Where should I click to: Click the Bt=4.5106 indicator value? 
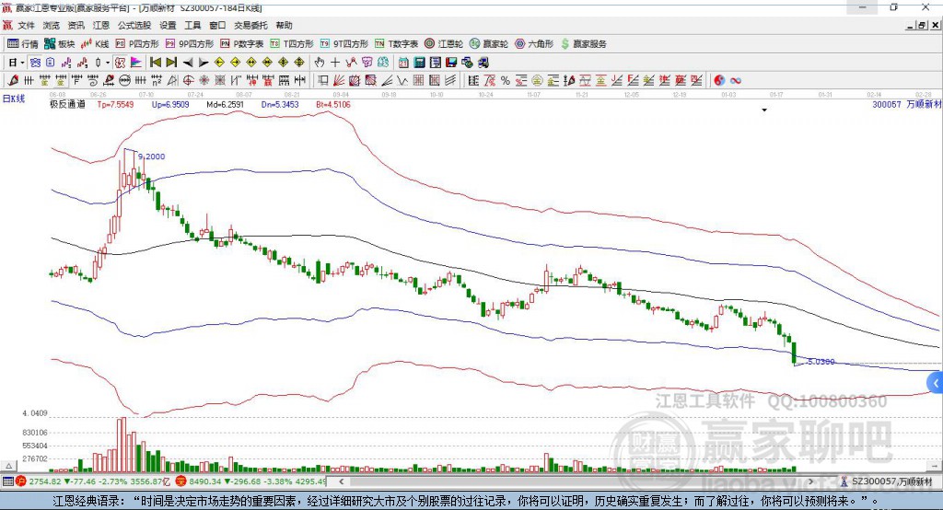333,105
